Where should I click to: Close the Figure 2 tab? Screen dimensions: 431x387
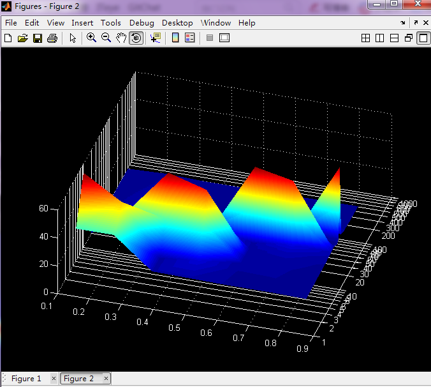tap(106, 379)
